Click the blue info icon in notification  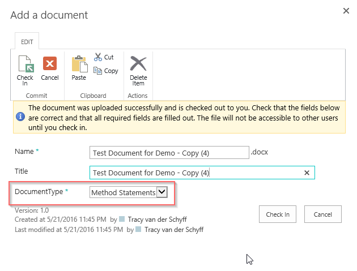20,116
